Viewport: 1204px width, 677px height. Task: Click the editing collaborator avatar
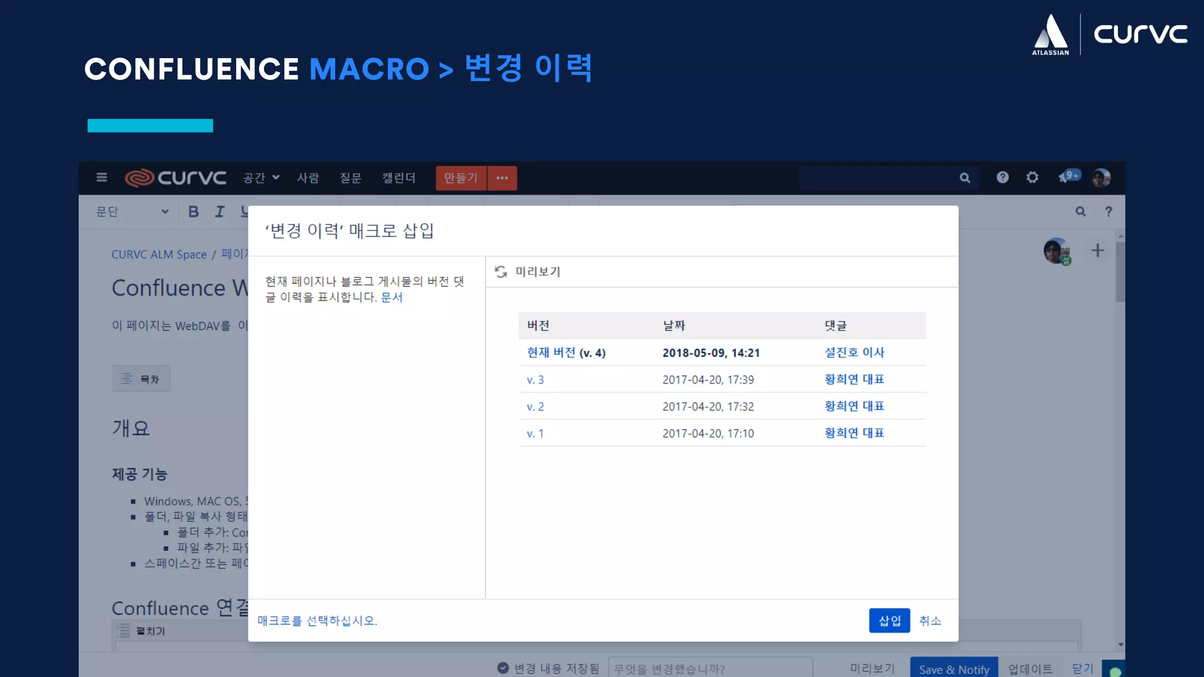point(1057,252)
